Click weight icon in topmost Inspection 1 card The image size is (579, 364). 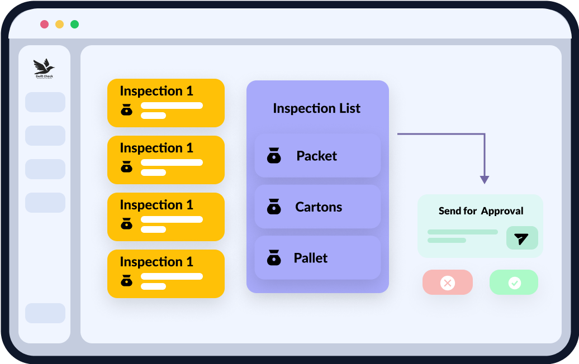click(x=127, y=110)
